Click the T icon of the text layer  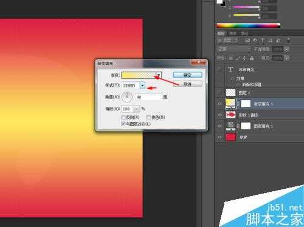click(x=230, y=70)
